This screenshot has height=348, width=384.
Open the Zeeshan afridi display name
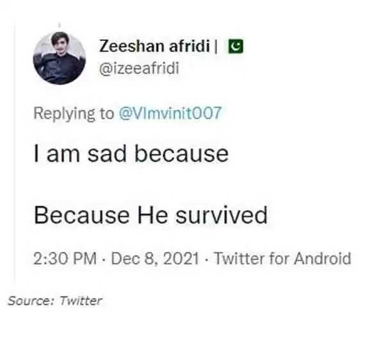(154, 46)
